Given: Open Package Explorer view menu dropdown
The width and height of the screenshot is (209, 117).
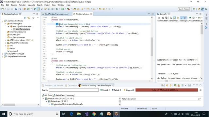Looking at the screenshot, I should [x=38, y=18].
